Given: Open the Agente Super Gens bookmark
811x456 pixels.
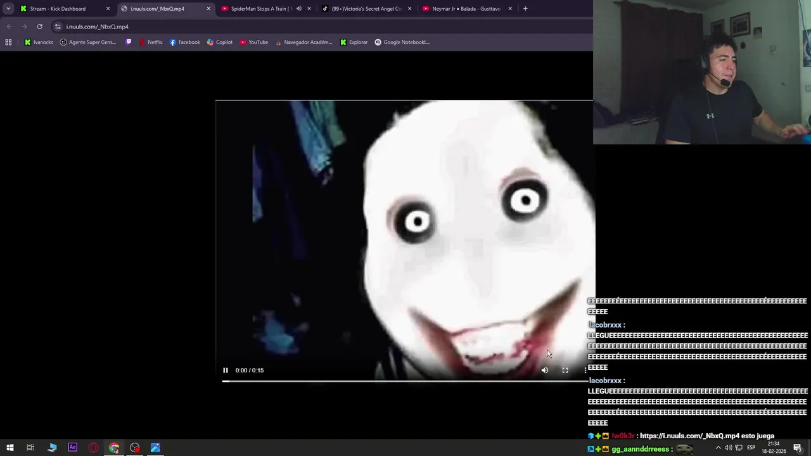Looking at the screenshot, I should click(88, 42).
